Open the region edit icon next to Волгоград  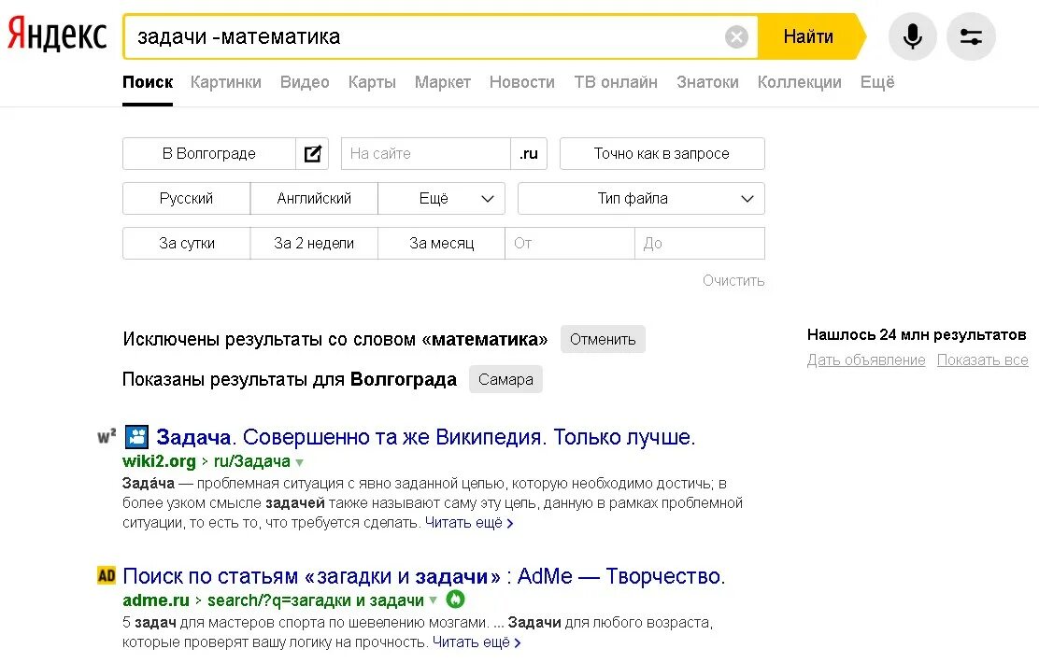tap(312, 153)
